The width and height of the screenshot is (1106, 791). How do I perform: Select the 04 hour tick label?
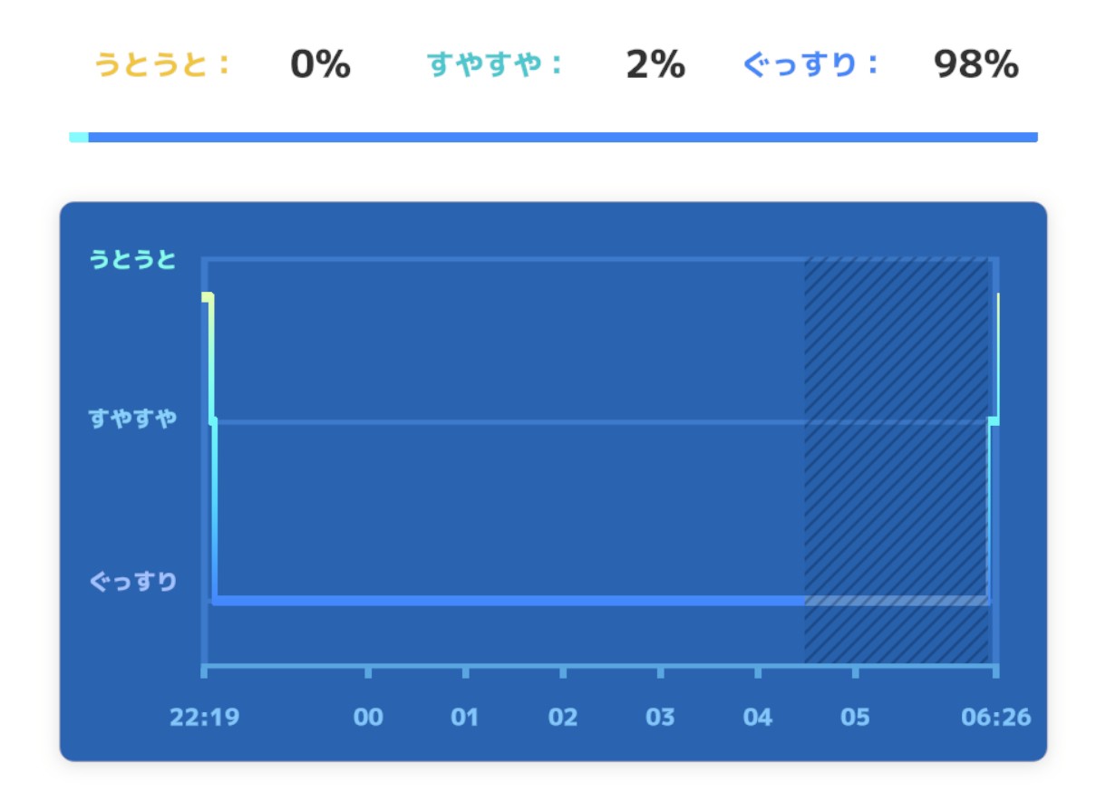pyautogui.click(x=758, y=718)
